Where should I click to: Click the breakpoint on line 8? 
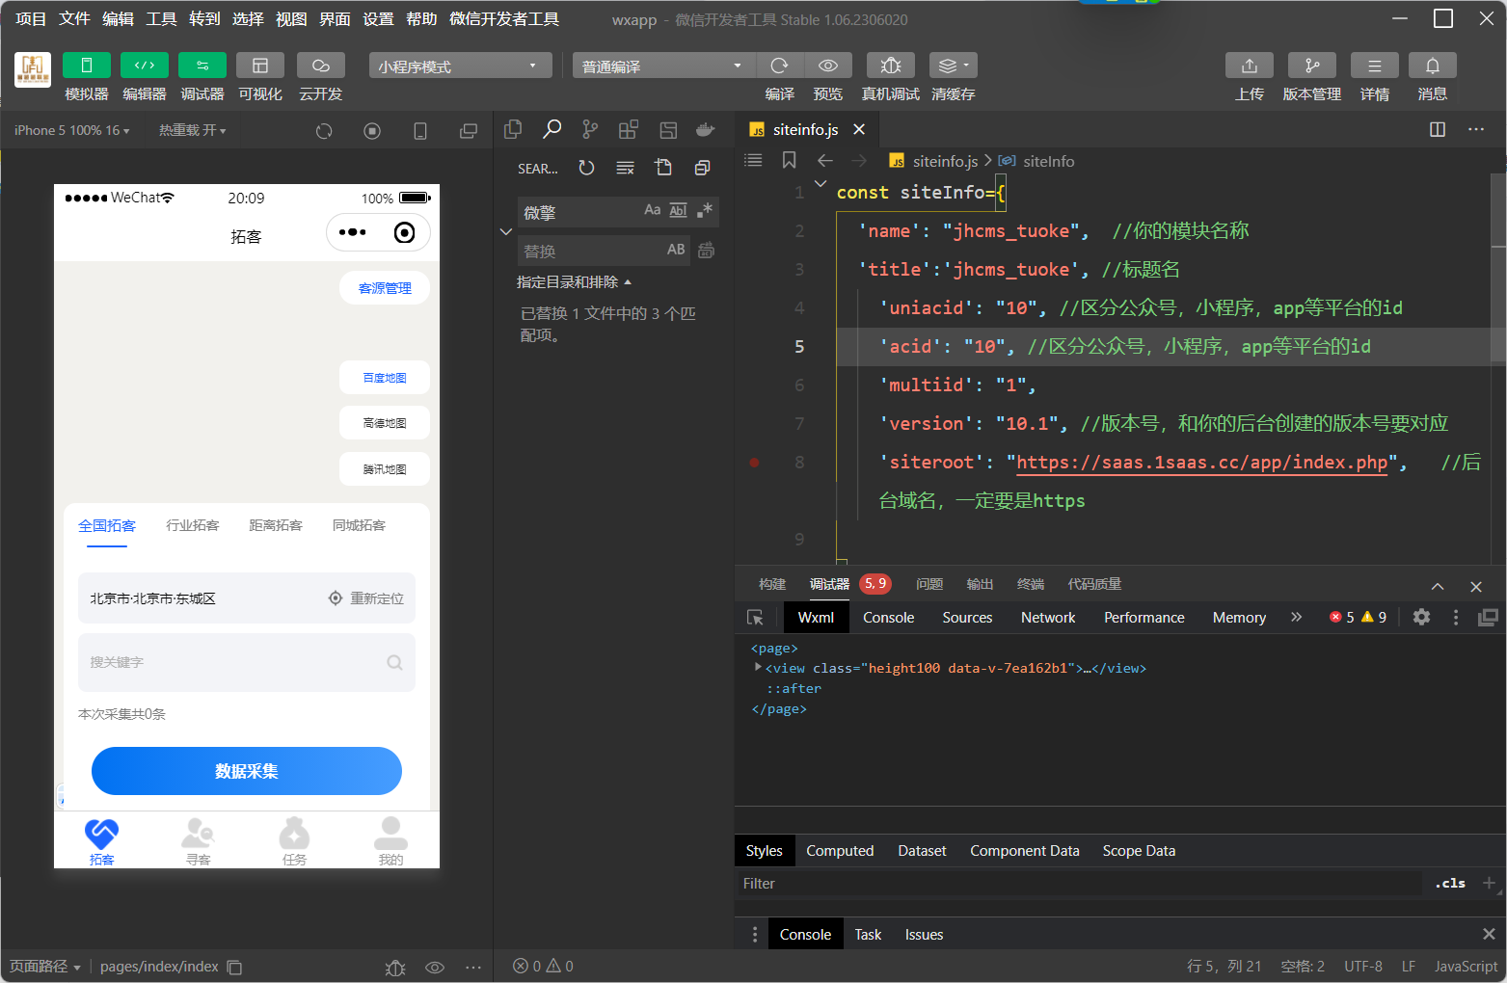754,463
